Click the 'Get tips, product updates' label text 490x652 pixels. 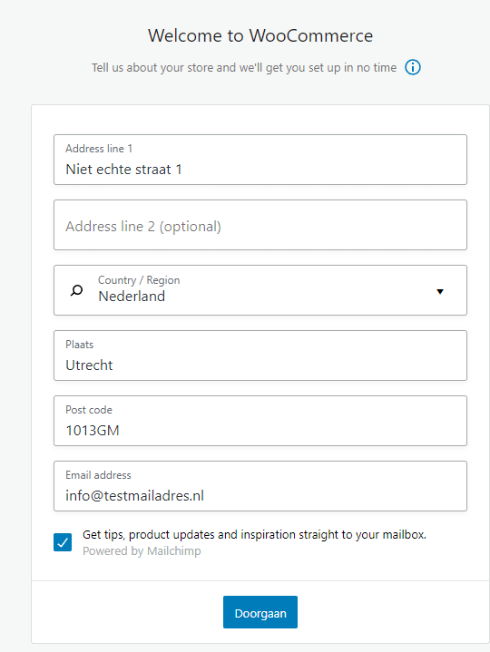click(x=254, y=535)
